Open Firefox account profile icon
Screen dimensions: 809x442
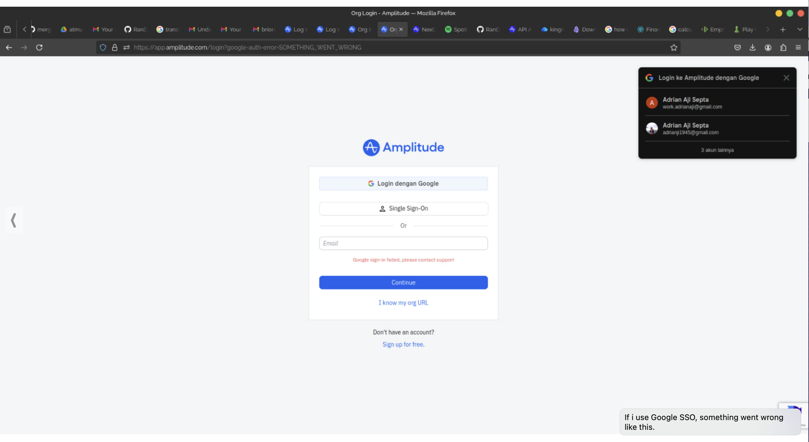768,47
